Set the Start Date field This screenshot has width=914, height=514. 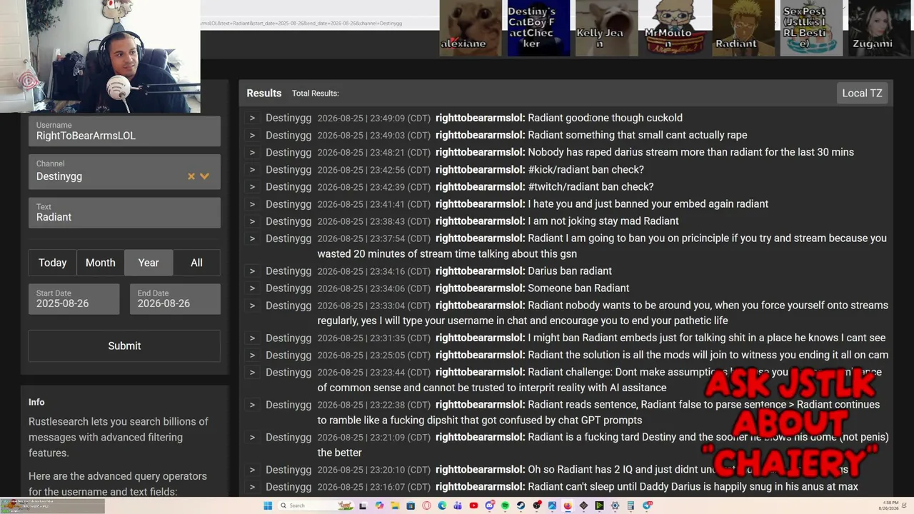tap(74, 298)
